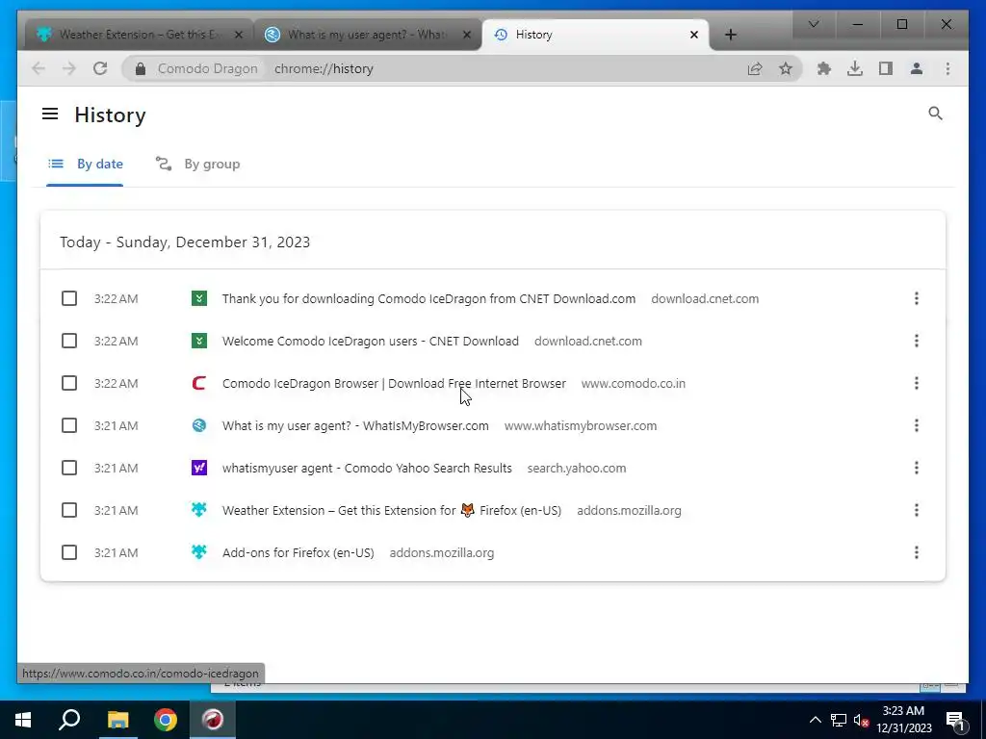Open the notification center icon
986x739 pixels.
[956, 720]
